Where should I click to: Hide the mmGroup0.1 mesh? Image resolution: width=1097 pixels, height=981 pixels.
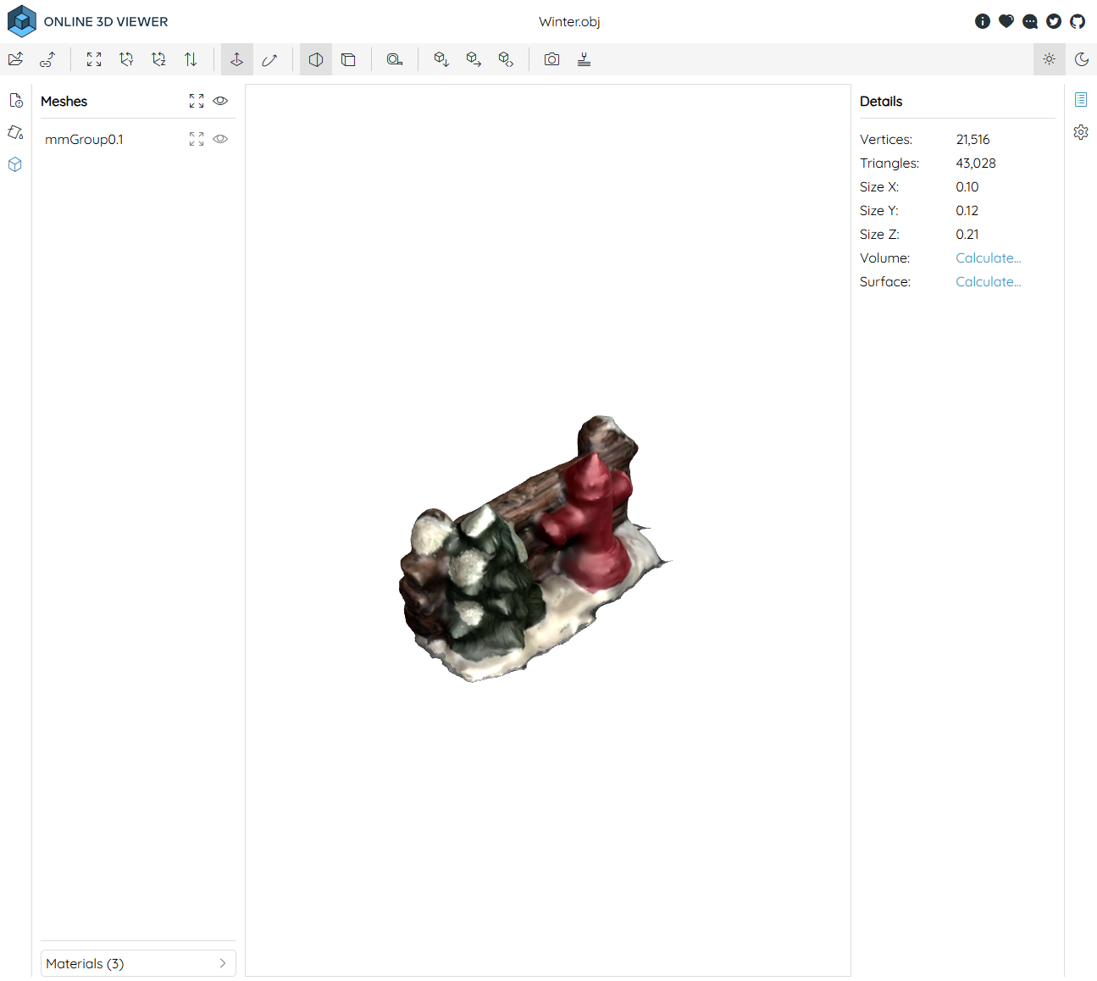[220, 139]
